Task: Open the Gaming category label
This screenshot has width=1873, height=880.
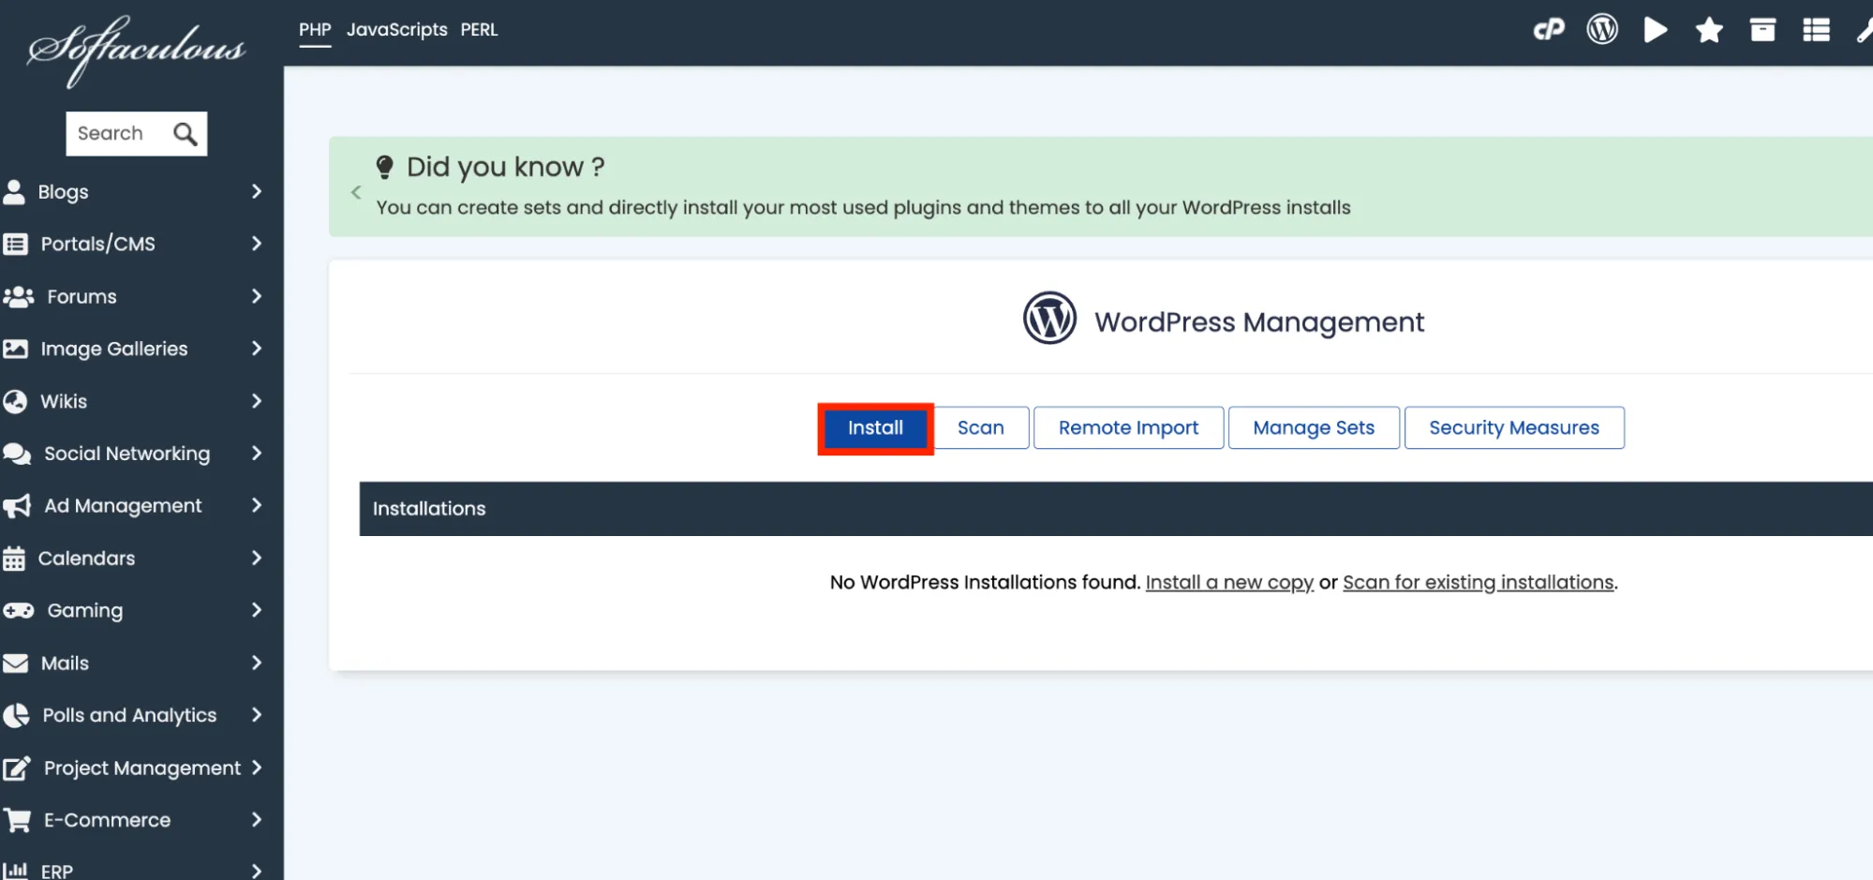Action: [x=85, y=611]
